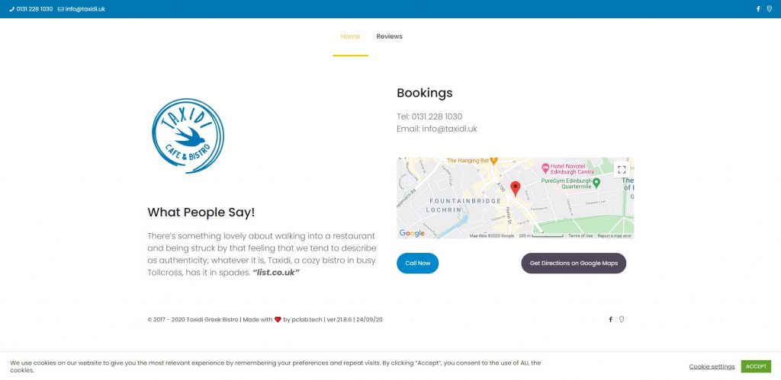Click Get Directions on Google Maps
This screenshot has height=380, width=781.
click(x=574, y=263)
